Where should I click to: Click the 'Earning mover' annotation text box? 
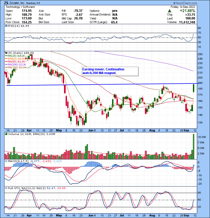point(110,71)
